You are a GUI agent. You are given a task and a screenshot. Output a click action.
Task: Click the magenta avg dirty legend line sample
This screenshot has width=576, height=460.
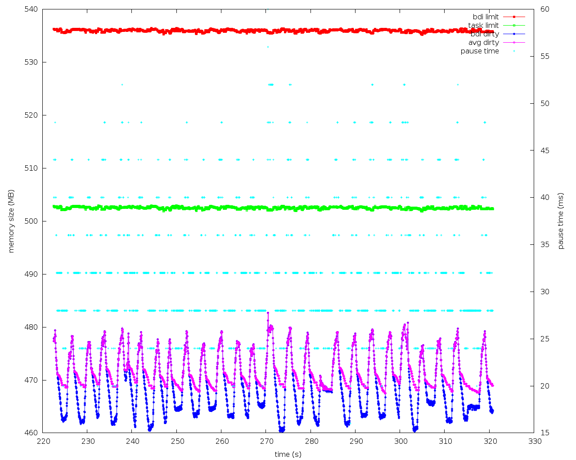514,42
